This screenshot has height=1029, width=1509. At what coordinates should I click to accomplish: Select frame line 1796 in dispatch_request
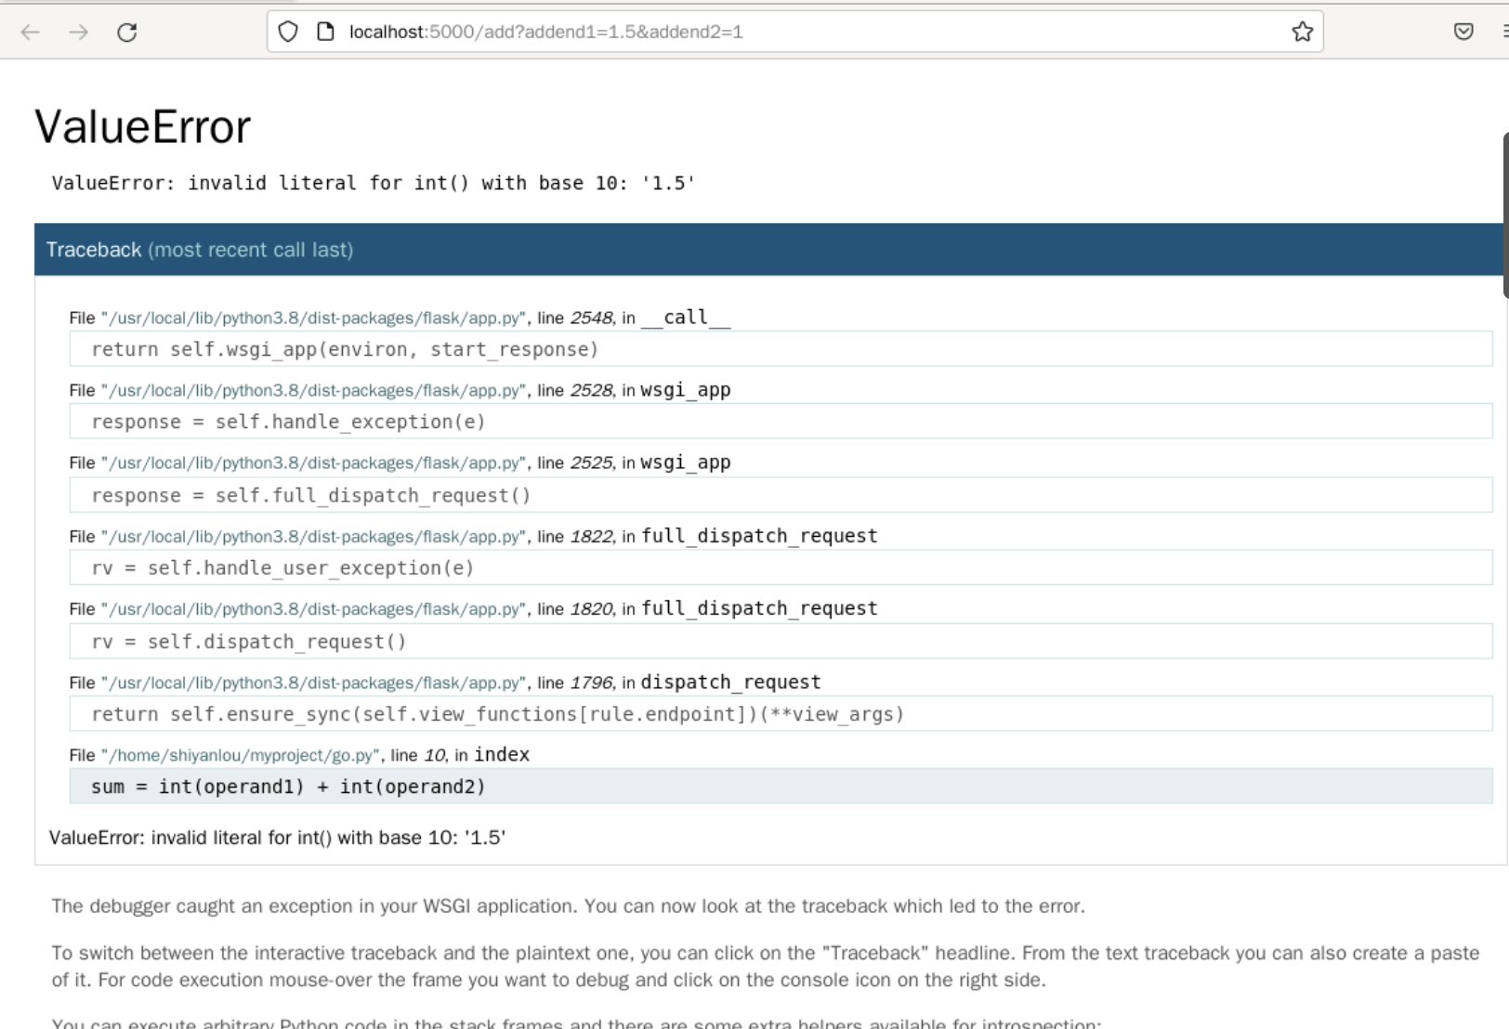445,682
